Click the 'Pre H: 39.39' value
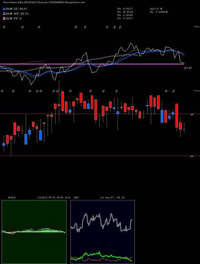This screenshot has width=200, height=264. click(x=125, y=12)
